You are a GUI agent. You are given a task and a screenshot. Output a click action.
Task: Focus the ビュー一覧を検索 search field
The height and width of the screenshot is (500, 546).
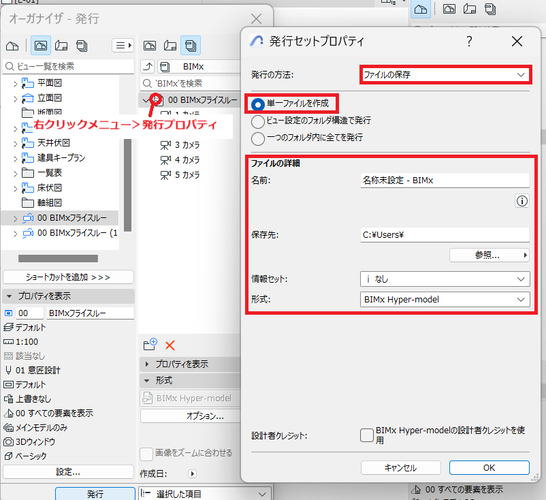[68, 66]
